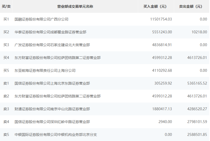Select the 卖1 row label
The width and height of the screenshot is (210, 141).
6,83
